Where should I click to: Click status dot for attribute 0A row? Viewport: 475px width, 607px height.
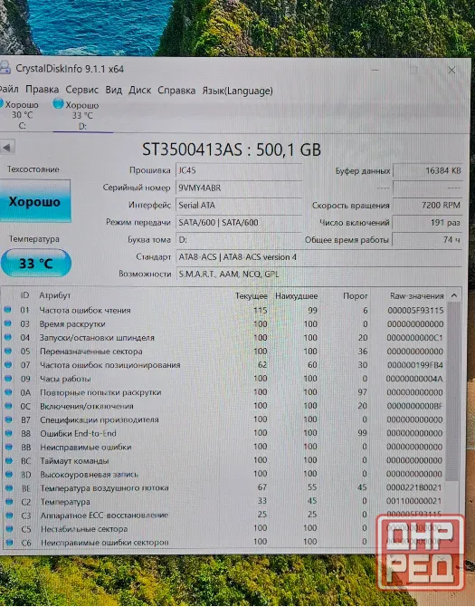(x=8, y=391)
